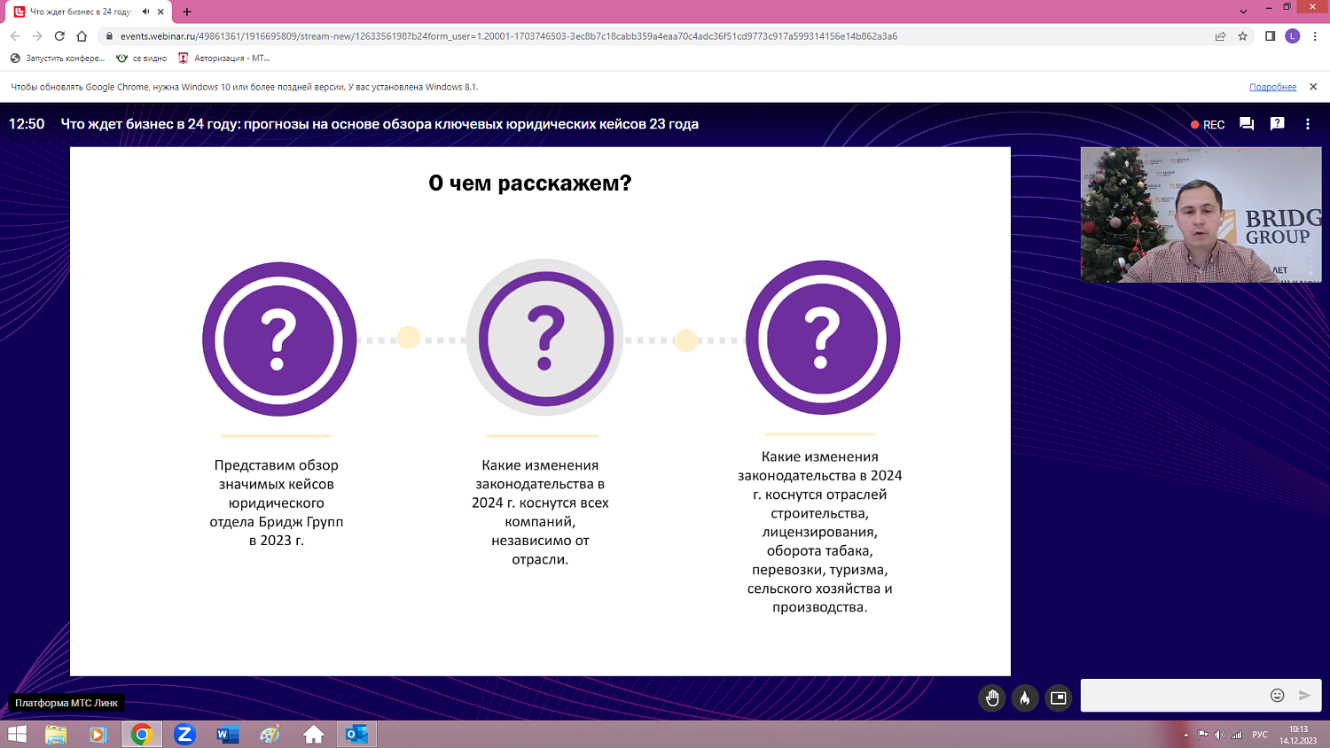Open the taskbar clock and date
Image resolution: width=1330 pixels, height=748 pixels.
point(1298,735)
